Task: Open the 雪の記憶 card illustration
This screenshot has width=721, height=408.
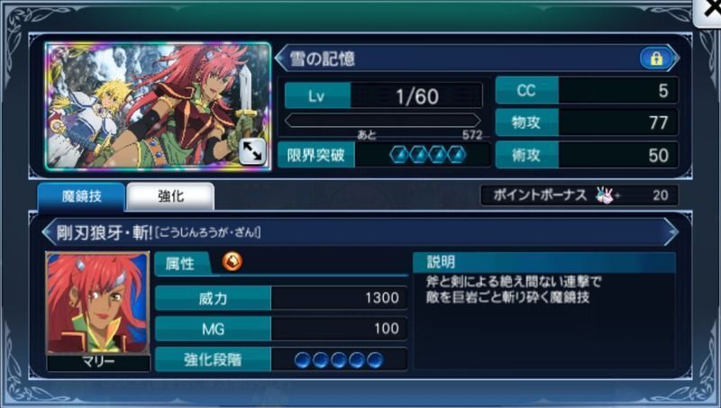Action: [x=159, y=106]
